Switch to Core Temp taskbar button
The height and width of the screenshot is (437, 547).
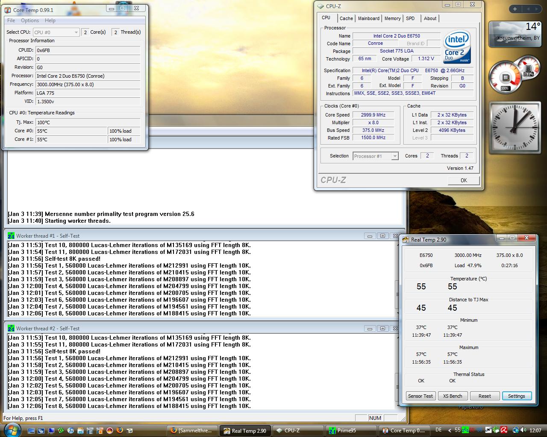click(x=404, y=431)
